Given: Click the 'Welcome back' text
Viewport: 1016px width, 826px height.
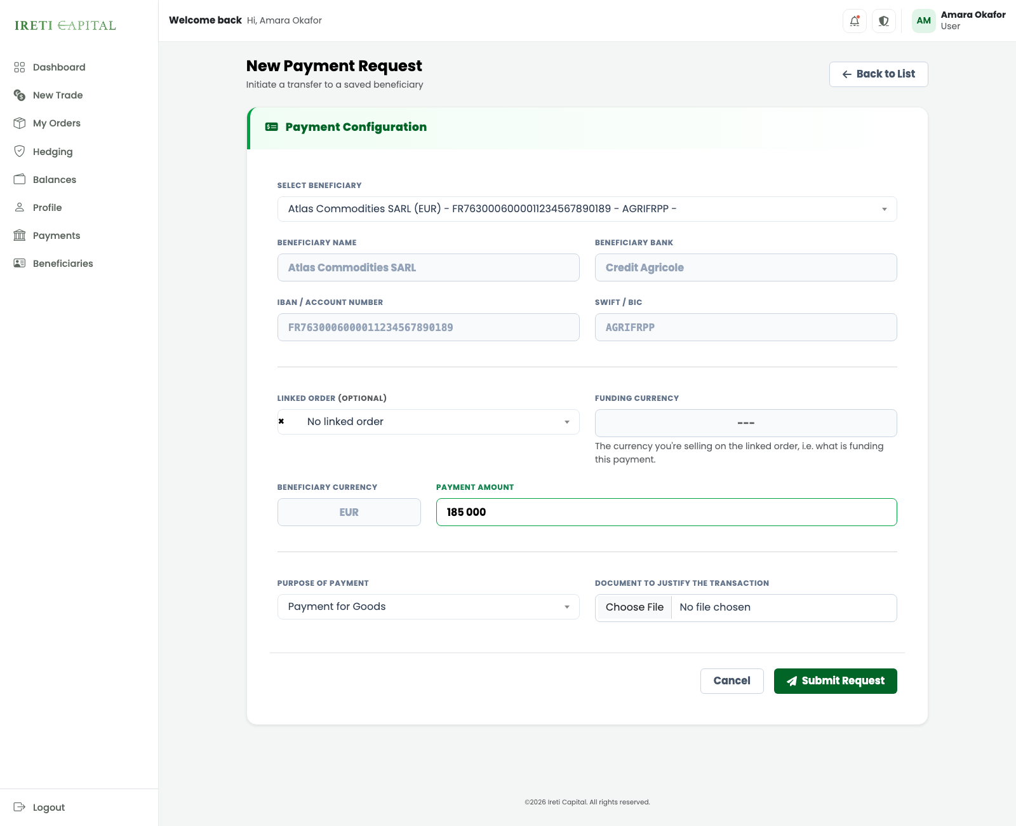Looking at the screenshot, I should 205,20.
